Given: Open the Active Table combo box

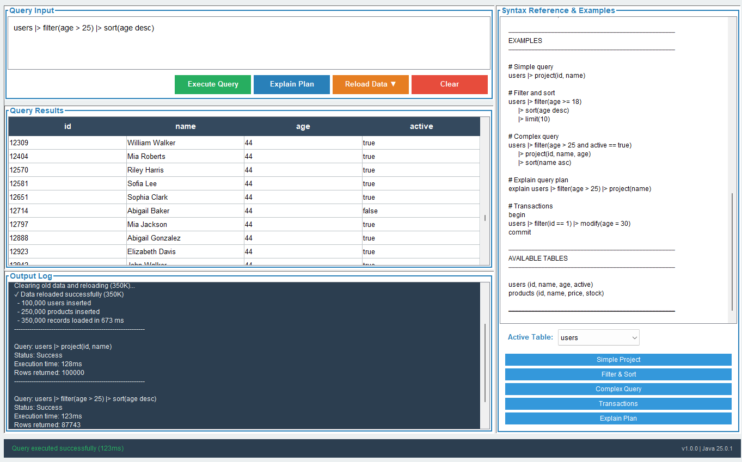Looking at the screenshot, I should pos(598,337).
